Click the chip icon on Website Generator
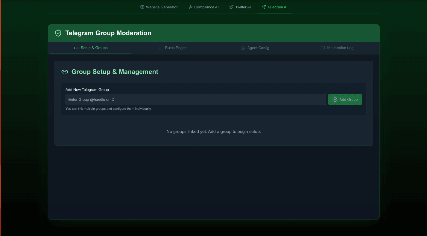 [x=142, y=7]
